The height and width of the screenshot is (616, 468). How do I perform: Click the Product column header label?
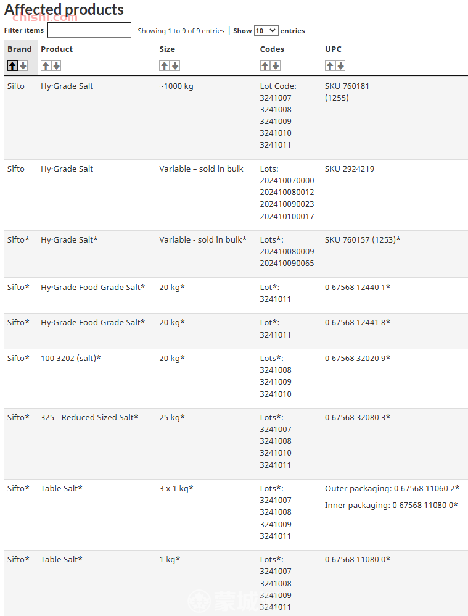[x=57, y=49]
